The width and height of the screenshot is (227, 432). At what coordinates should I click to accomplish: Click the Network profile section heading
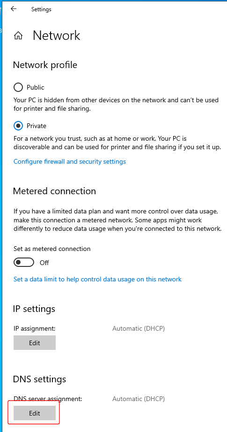point(45,65)
